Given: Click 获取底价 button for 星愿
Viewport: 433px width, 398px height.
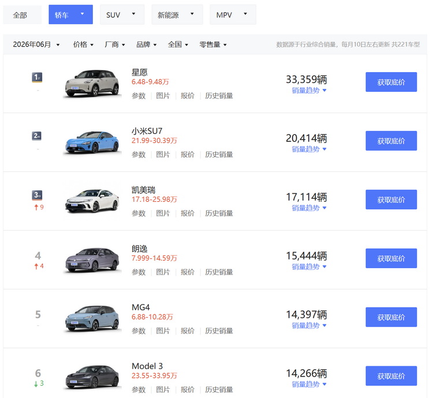Looking at the screenshot, I should (391, 82).
